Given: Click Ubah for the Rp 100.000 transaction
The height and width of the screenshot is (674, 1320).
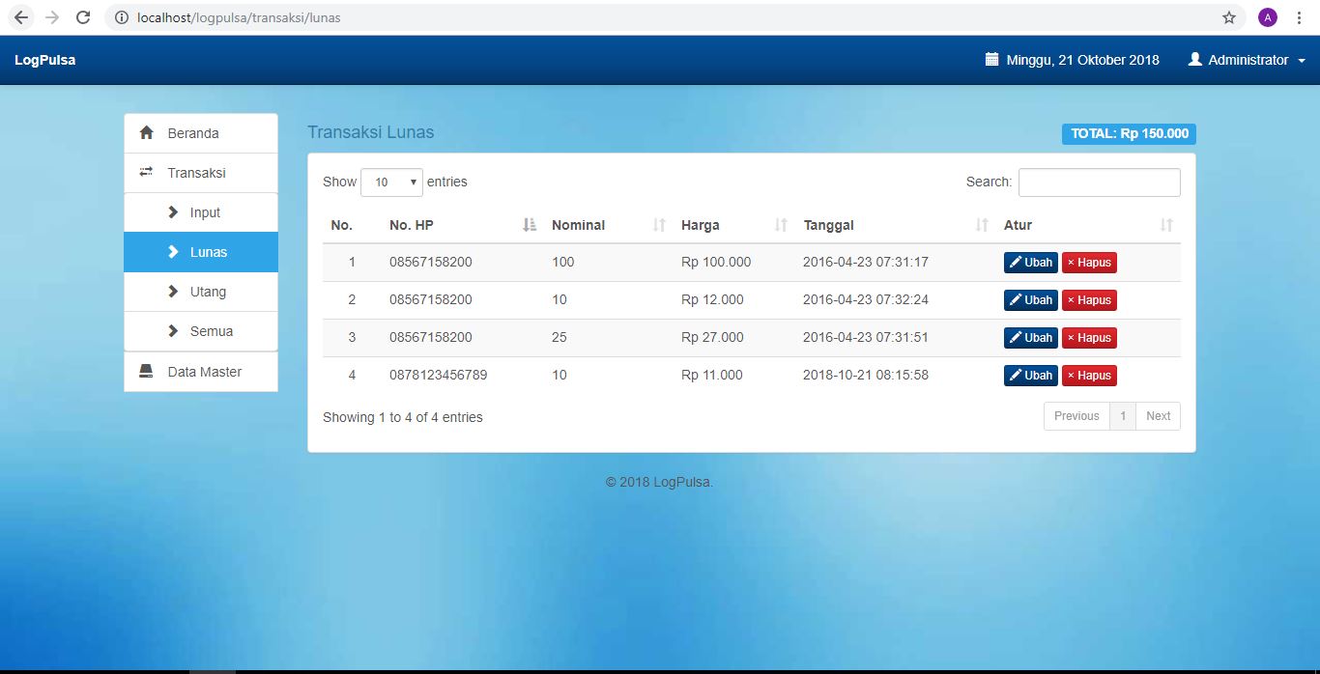Looking at the screenshot, I should click(x=1030, y=263).
